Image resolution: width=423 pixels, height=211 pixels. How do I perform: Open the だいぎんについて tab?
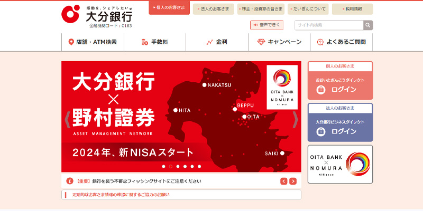point(308,9)
